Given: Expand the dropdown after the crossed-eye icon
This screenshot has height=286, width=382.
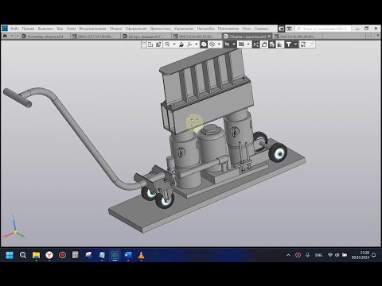Looking at the screenshot, I should [x=234, y=44].
